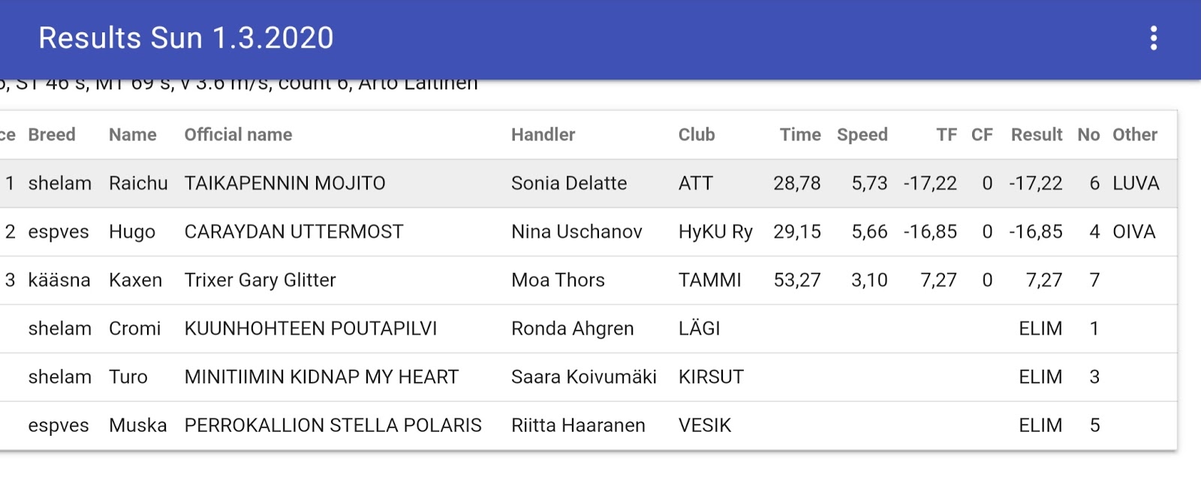Select the Raichu TAIKAPENNIN MOJITO row
This screenshot has width=1201, height=486.
click(x=588, y=183)
